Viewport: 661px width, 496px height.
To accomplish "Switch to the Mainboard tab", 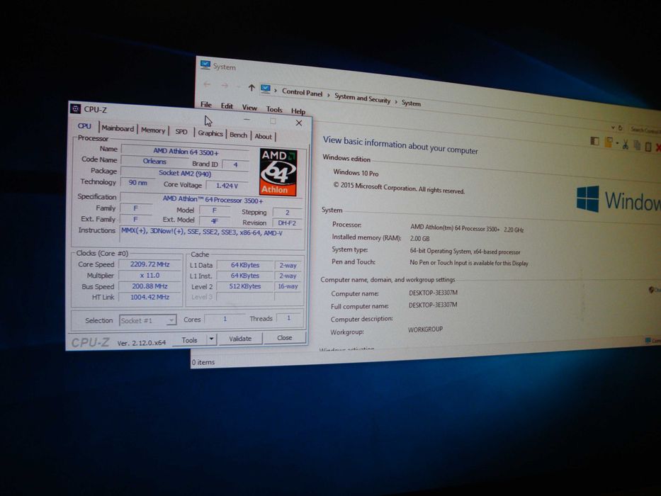I will pos(118,128).
